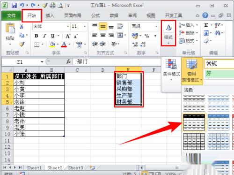234x175 pixels.
Task: Click the AutoSum sigma icon
Action: [206, 25]
